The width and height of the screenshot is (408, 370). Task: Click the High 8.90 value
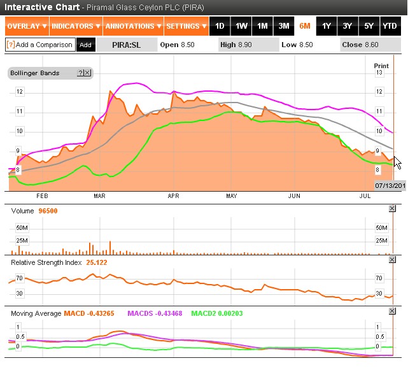point(236,45)
